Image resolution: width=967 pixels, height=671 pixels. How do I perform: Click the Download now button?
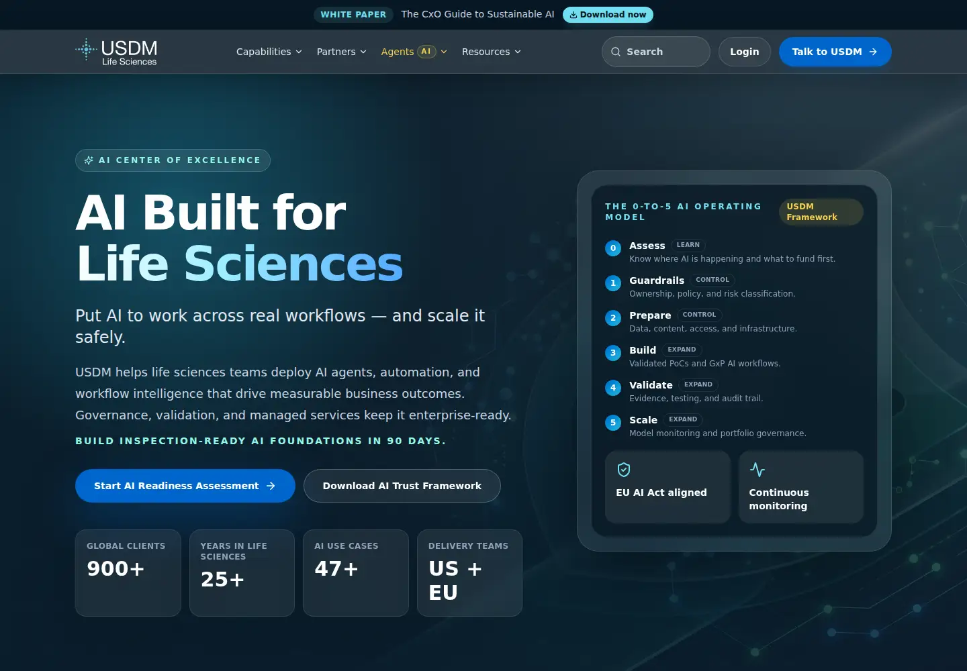(x=608, y=15)
